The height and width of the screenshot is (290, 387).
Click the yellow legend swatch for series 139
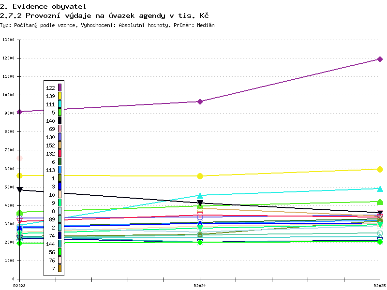60,96
